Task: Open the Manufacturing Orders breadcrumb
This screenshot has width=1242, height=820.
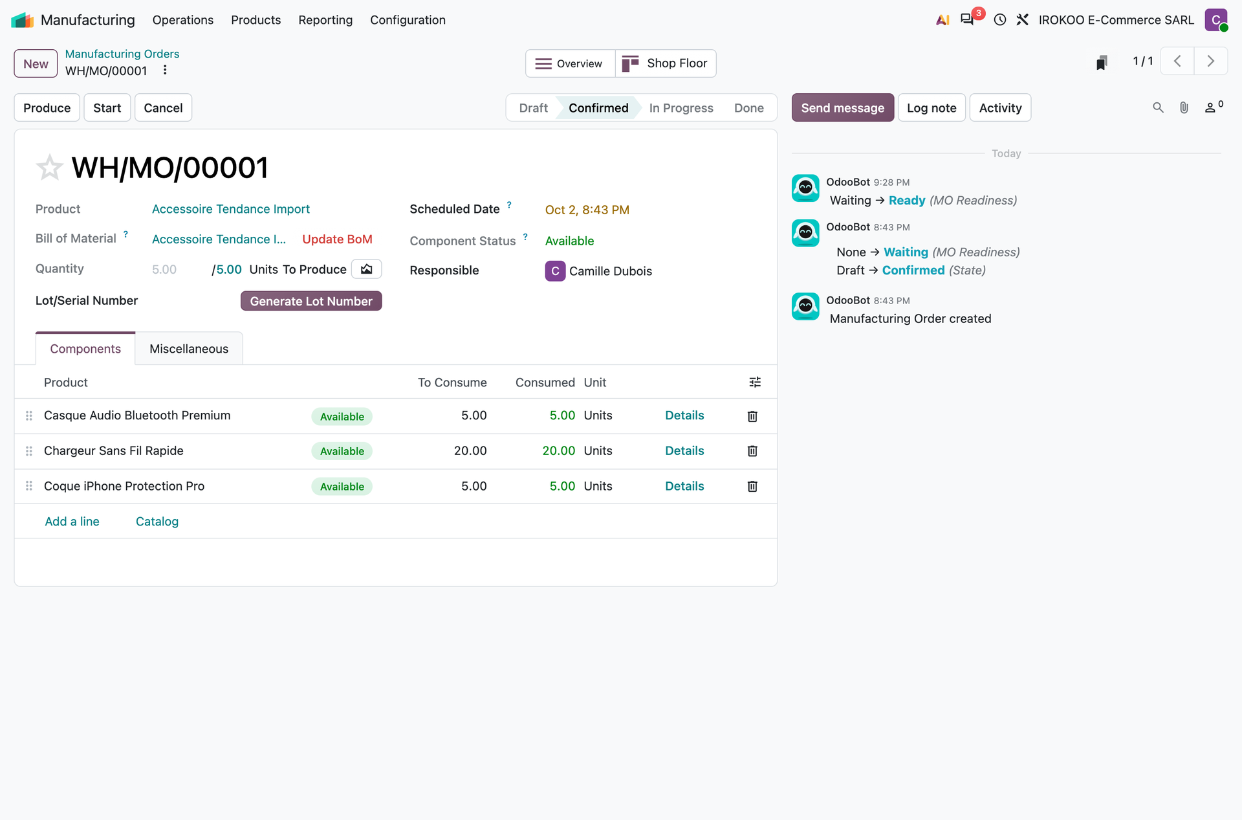Action: pos(122,54)
